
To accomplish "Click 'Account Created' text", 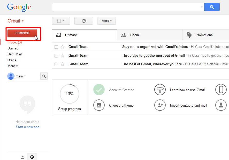I will coord(121,90).
